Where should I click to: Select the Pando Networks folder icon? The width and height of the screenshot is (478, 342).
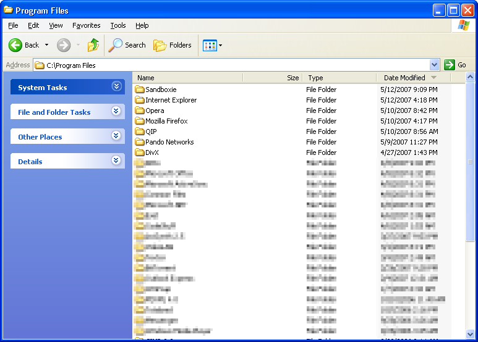pos(140,142)
